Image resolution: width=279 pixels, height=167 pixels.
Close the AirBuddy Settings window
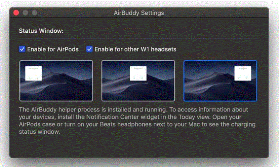pyautogui.click(x=16, y=13)
